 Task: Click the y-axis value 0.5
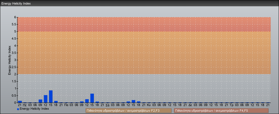click(x=14, y=95)
